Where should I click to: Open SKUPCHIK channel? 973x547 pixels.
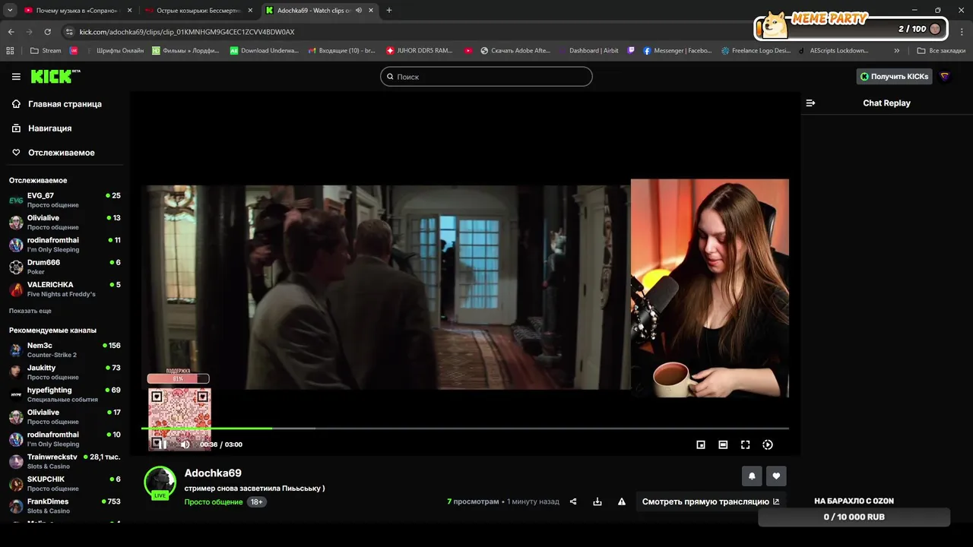[65, 483]
